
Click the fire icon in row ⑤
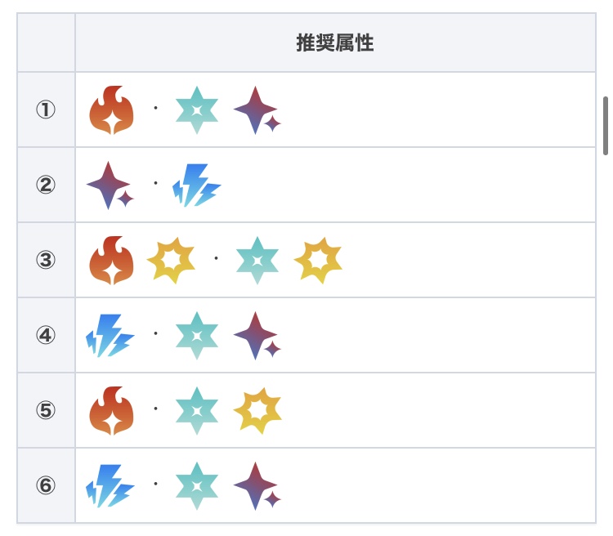tap(111, 411)
